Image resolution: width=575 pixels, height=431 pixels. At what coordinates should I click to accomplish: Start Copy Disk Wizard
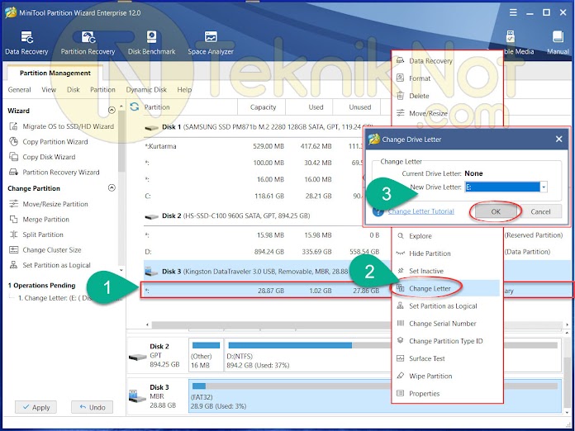[42, 157]
